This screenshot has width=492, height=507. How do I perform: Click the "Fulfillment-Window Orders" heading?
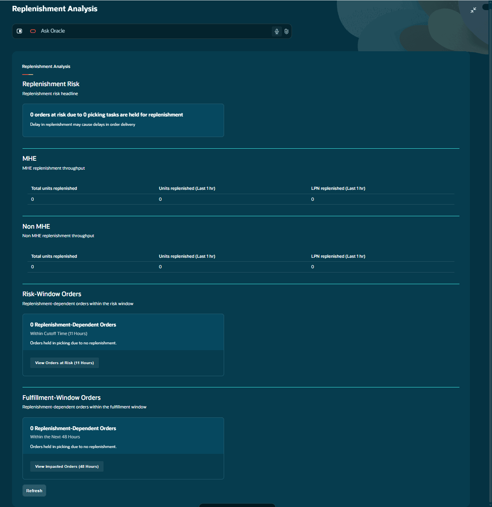point(61,398)
